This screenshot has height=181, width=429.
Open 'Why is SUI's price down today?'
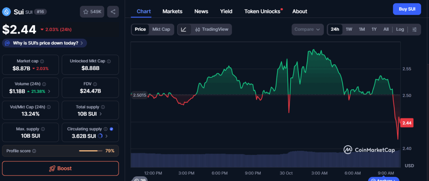45,43
